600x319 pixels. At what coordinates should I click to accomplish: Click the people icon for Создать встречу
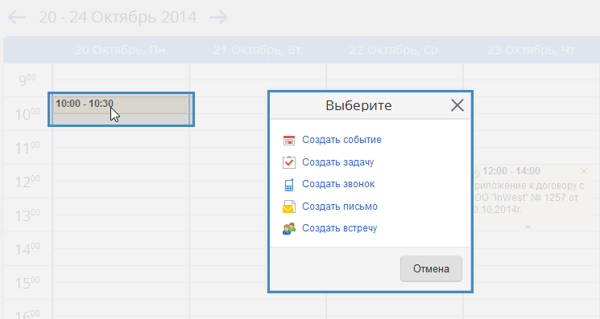pos(289,228)
